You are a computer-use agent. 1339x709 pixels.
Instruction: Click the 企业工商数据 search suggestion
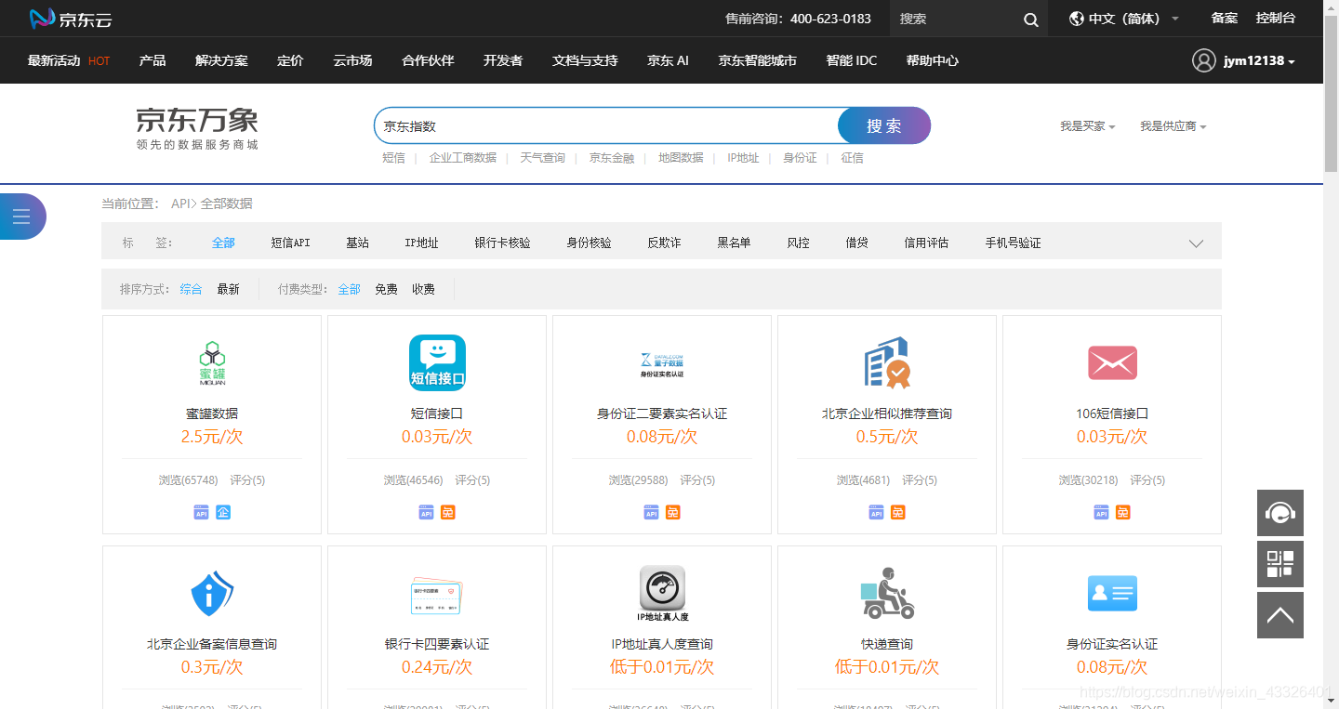click(x=462, y=158)
